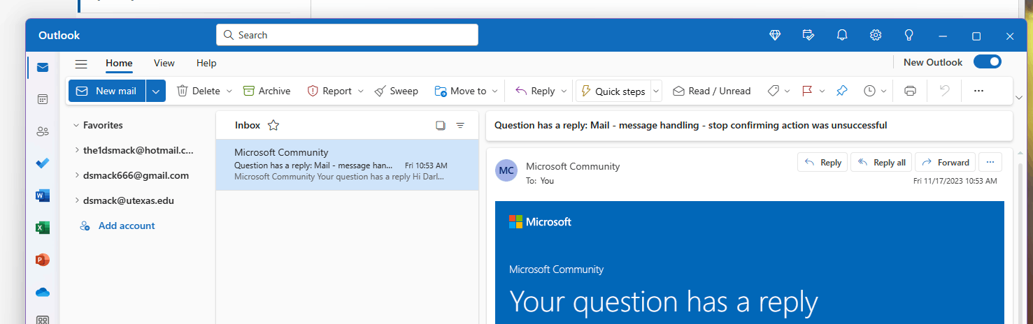The height and width of the screenshot is (324, 1033).
Task: Undo the last action
Action: click(x=945, y=91)
